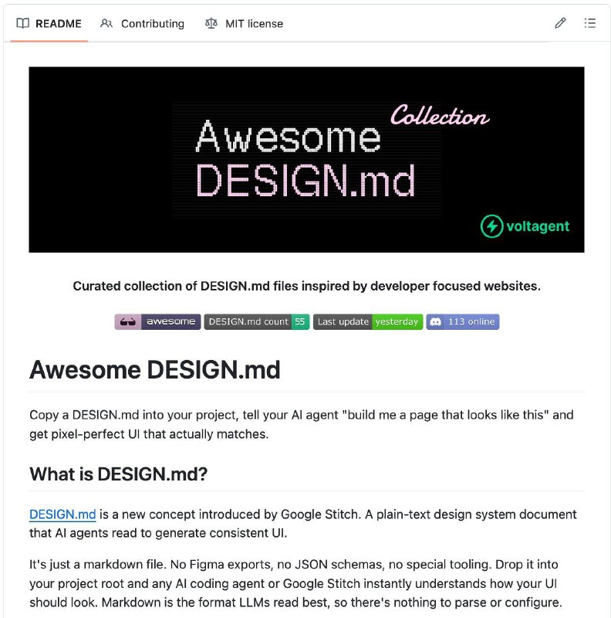Screen dimensions: 611x618
Task: Click the Last update yesterday badge
Action: point(368,322)
